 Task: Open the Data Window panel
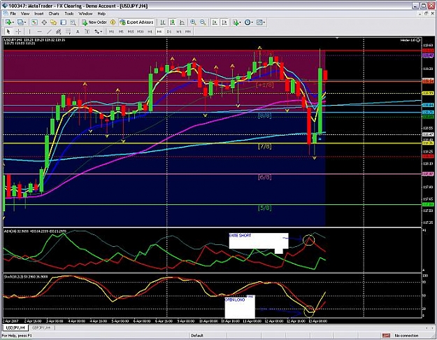pos(44,22)
